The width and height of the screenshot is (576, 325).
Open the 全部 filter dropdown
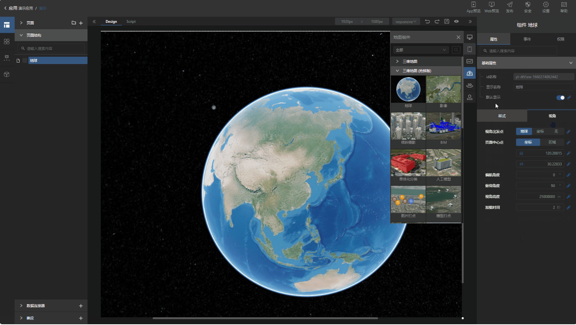pyautogui.click(x=421, y=50)
